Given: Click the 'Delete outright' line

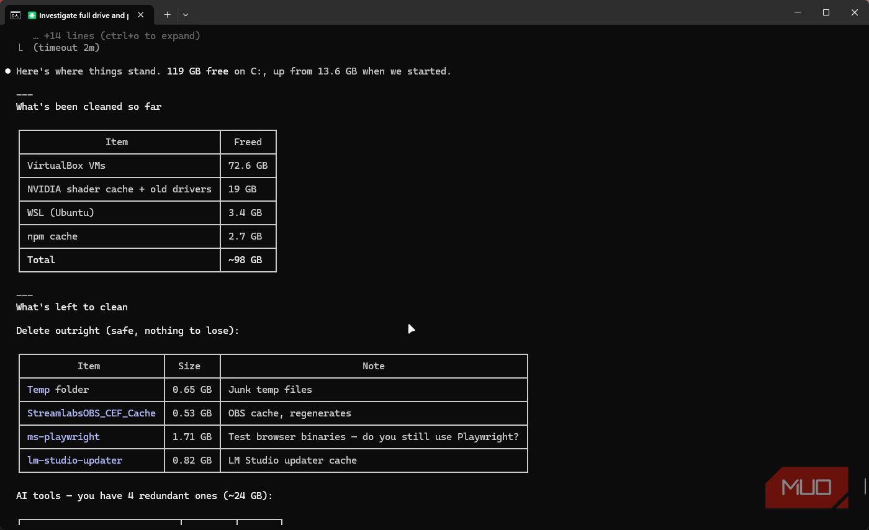Looking at the screenshot, I should [x=128, y=331].
